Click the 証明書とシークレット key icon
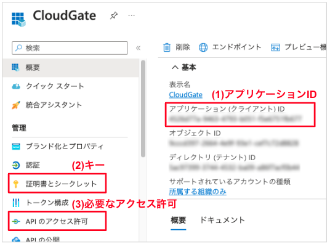Screen dimensions: 330x244 (x=16, y=184)
